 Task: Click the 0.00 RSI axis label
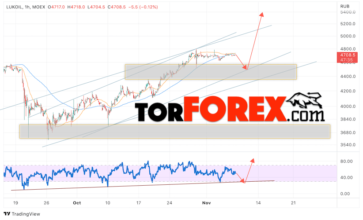point(345,194)
